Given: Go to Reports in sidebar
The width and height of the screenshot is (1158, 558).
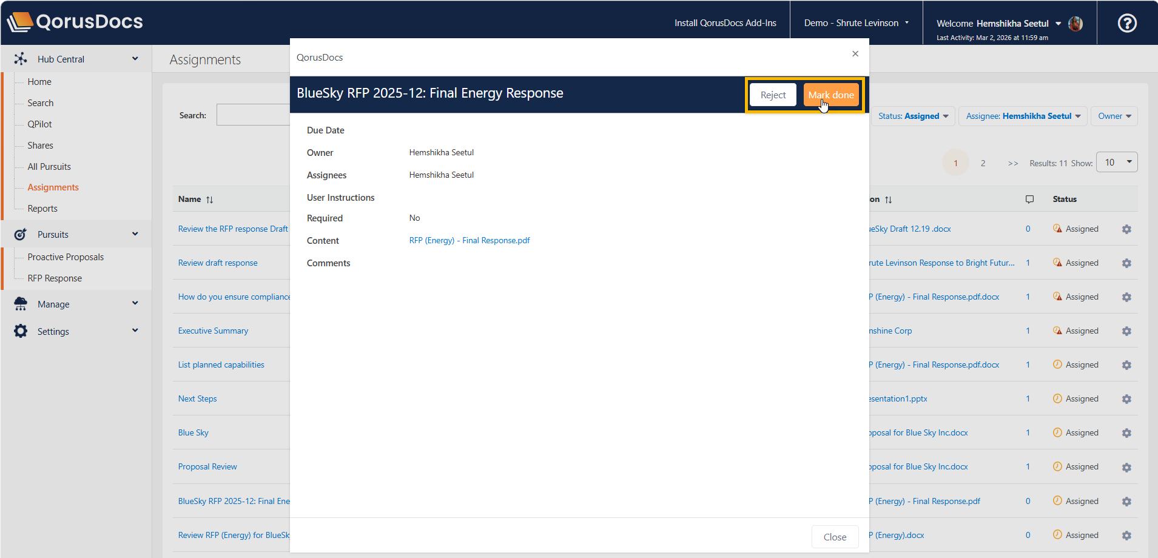Looking at the screenshot, I should pos(42,209).
